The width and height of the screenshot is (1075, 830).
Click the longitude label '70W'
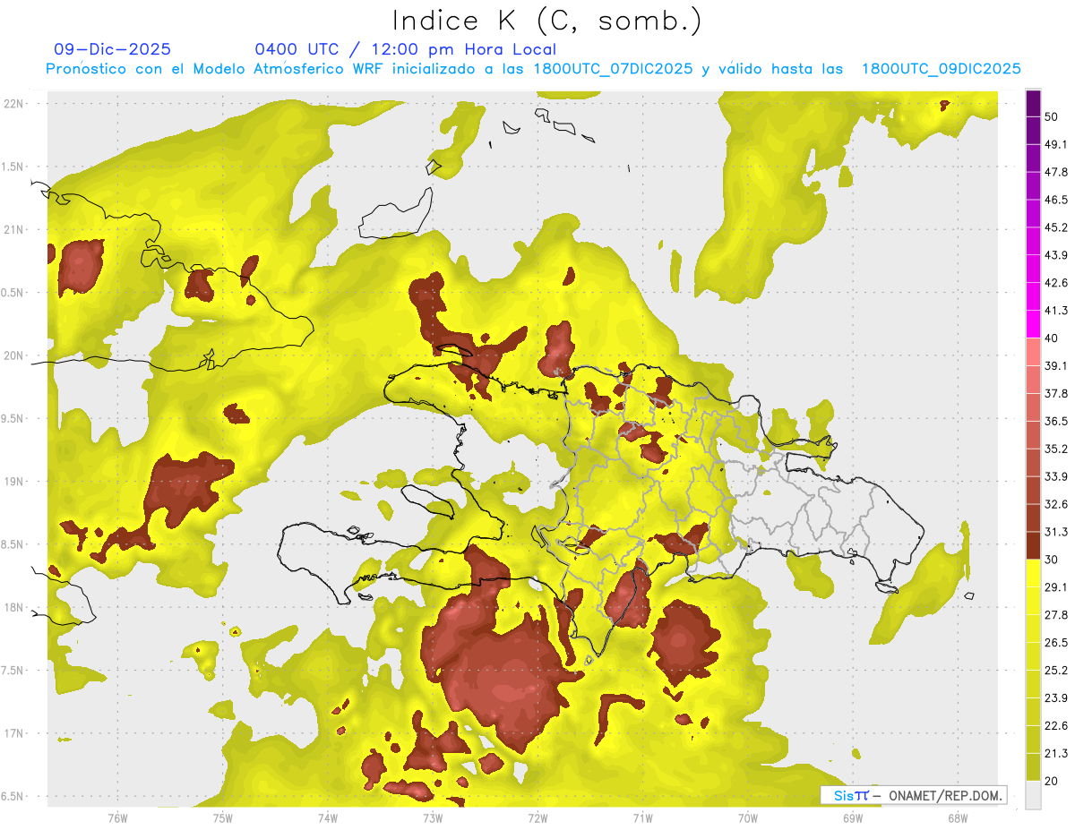(747, 818)
